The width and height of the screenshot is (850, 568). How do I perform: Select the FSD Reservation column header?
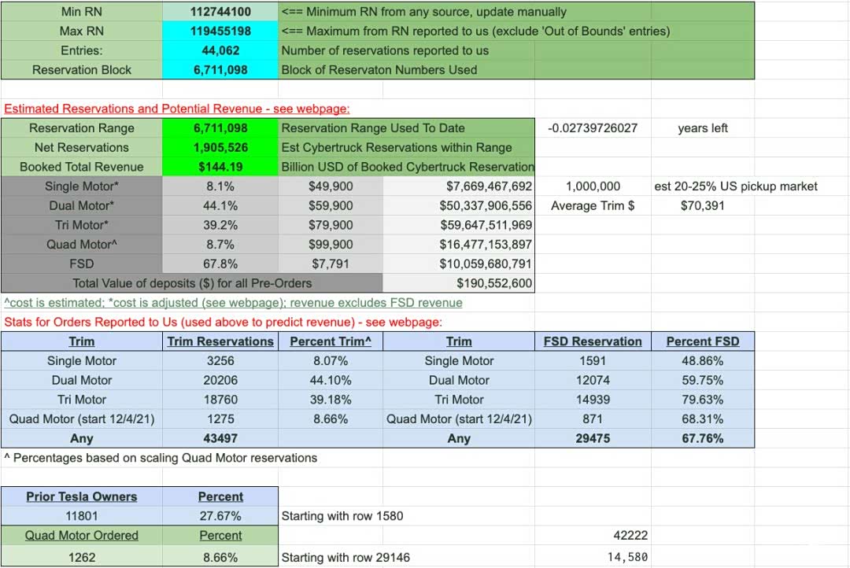click(x=593, y=341)
